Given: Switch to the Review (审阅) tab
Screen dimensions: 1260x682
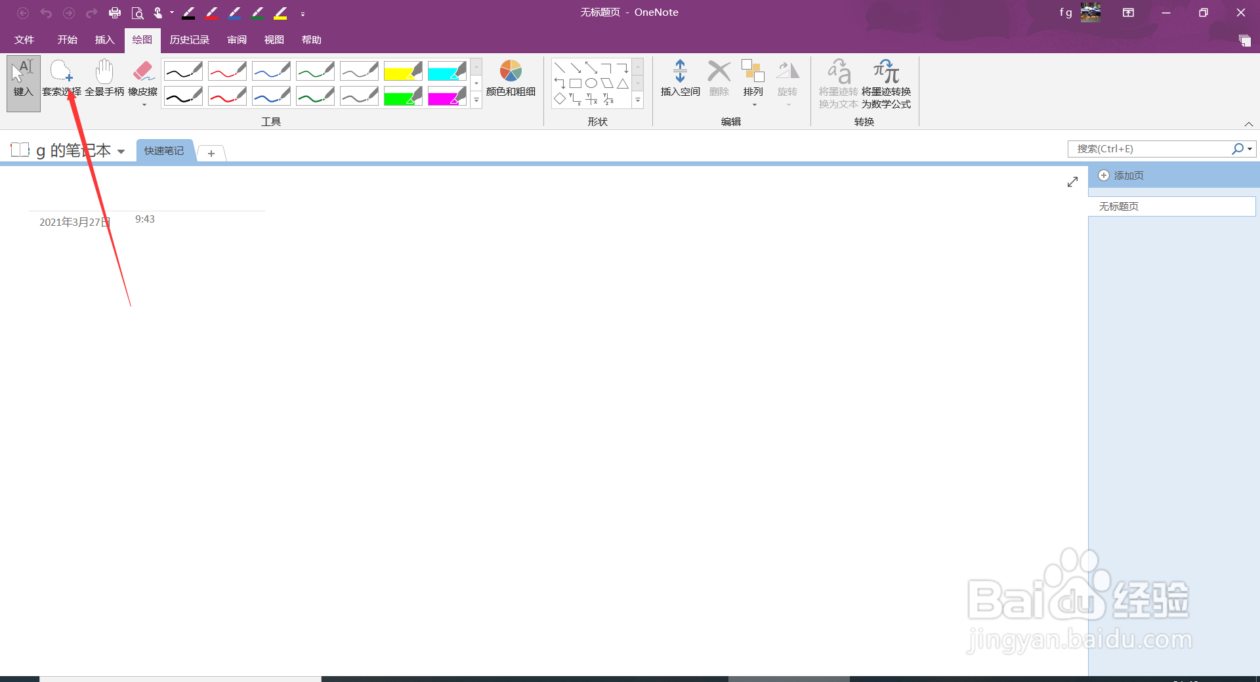Looking at the screenshot, I should click(x=237, y=40).
